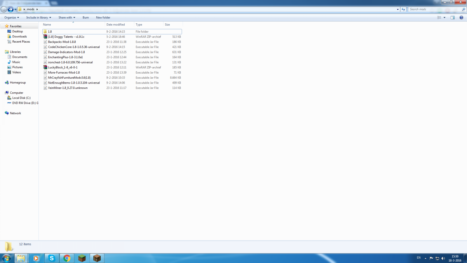The height and width of the screenshot is (263, 467).
Task: Open Desktop in navigation pane
Action: [18, 32]
